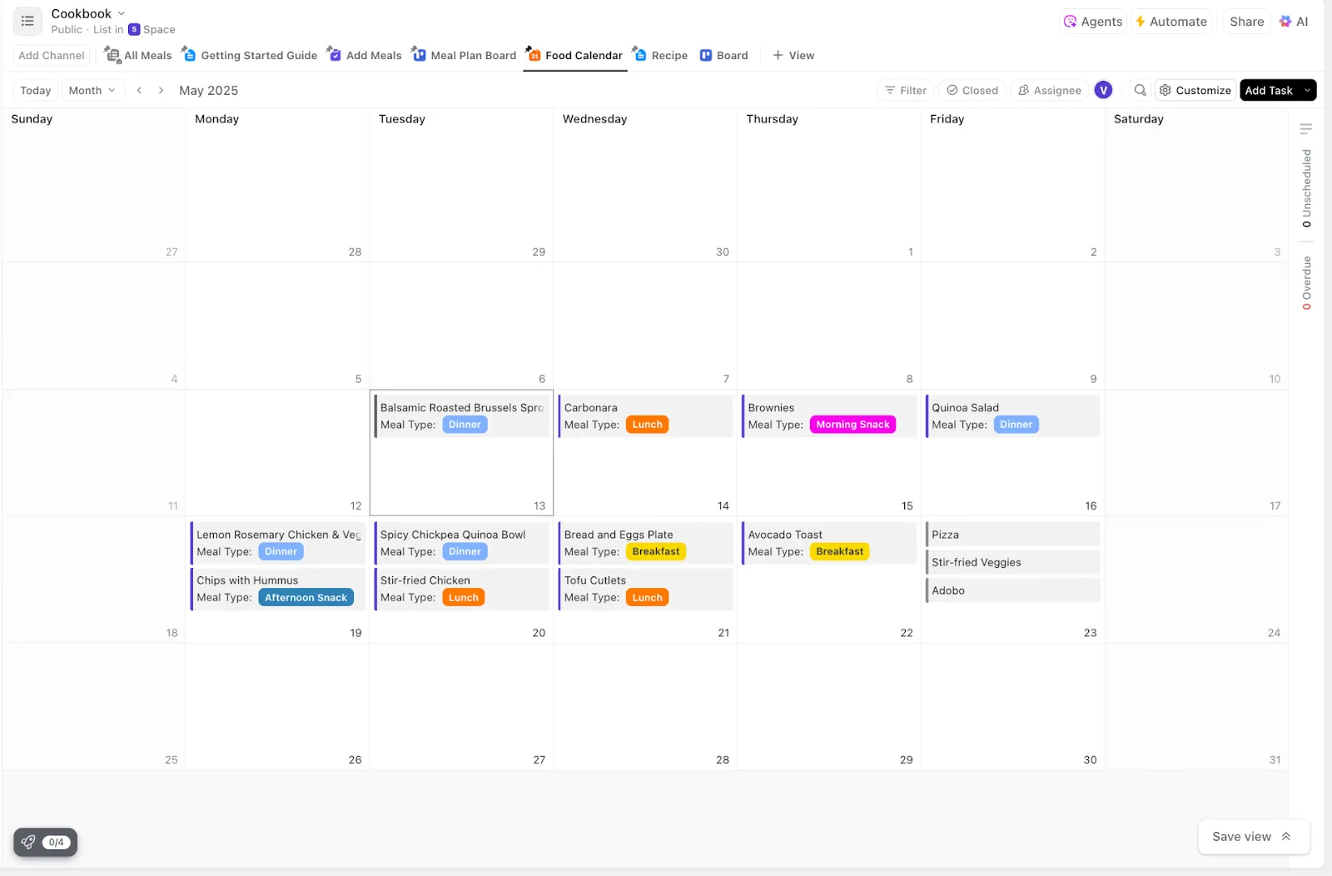Click the Dinner tag on Balsamic Brussels
Viewport: 1332px width, 876px height.
click(x=465, y=425)
